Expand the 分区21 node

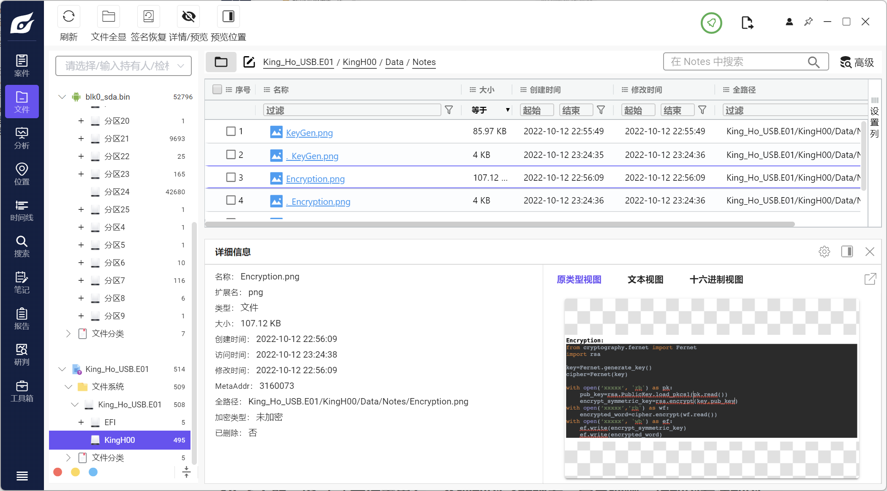click(81, 138)
